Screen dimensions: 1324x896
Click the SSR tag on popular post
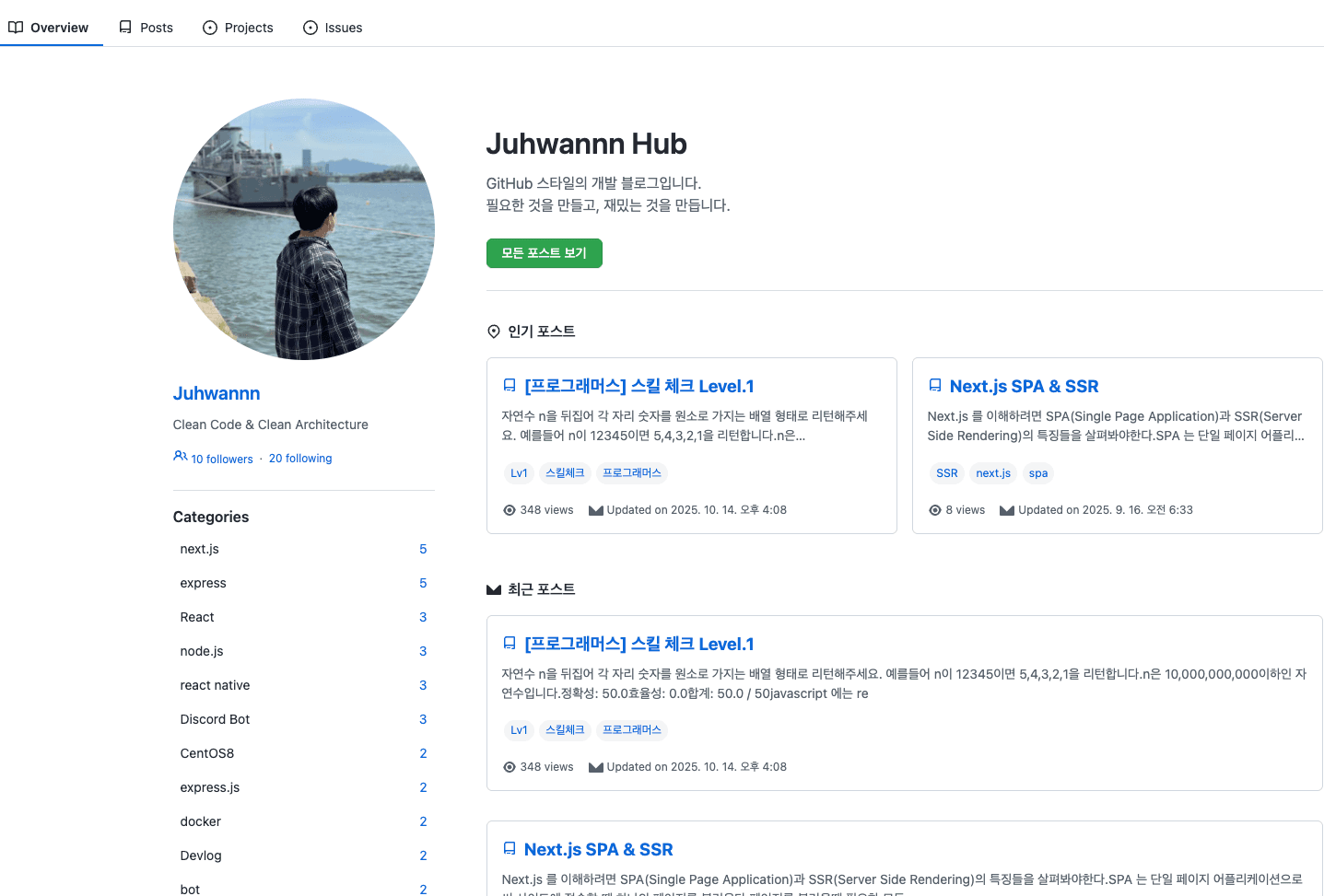946,473
